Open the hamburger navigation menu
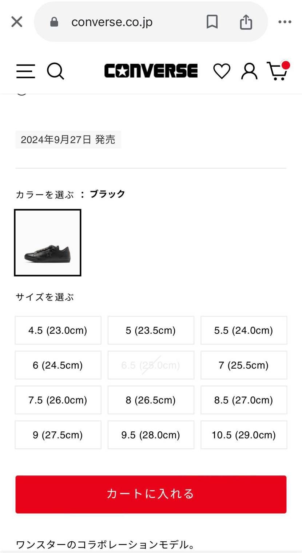This screenshot has height=553, width=302. coord(25,71)
